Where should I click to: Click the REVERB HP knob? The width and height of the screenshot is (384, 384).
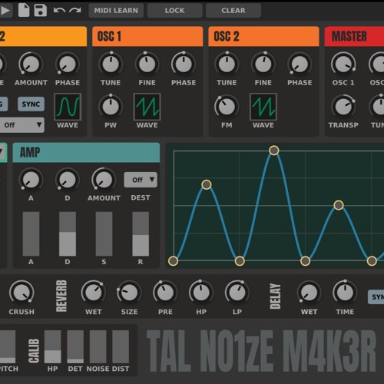(x=201, y=293)
